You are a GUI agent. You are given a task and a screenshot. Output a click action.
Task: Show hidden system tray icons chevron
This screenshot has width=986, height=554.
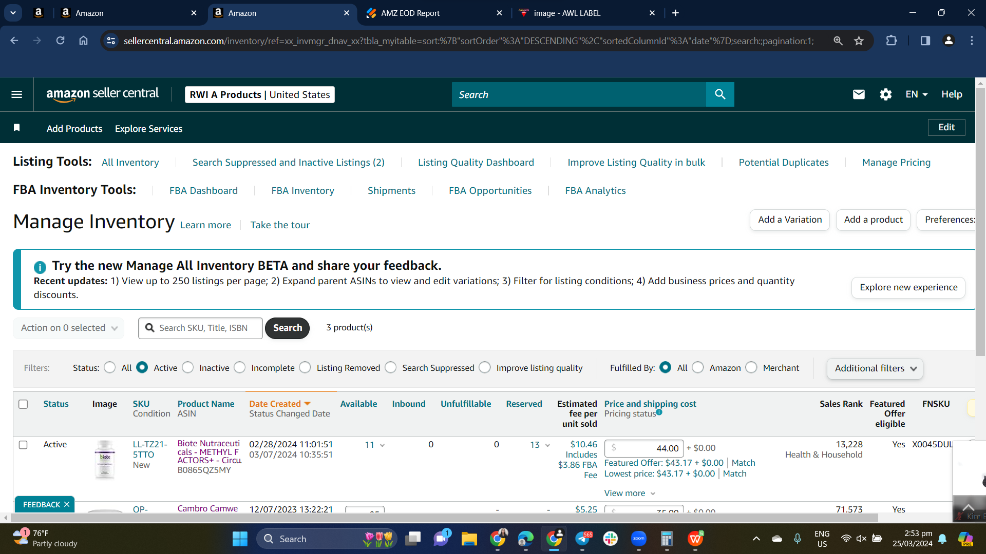(x=756, y=539)
